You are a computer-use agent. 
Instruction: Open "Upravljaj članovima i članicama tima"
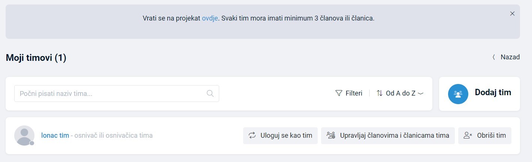tap(394, 135)
